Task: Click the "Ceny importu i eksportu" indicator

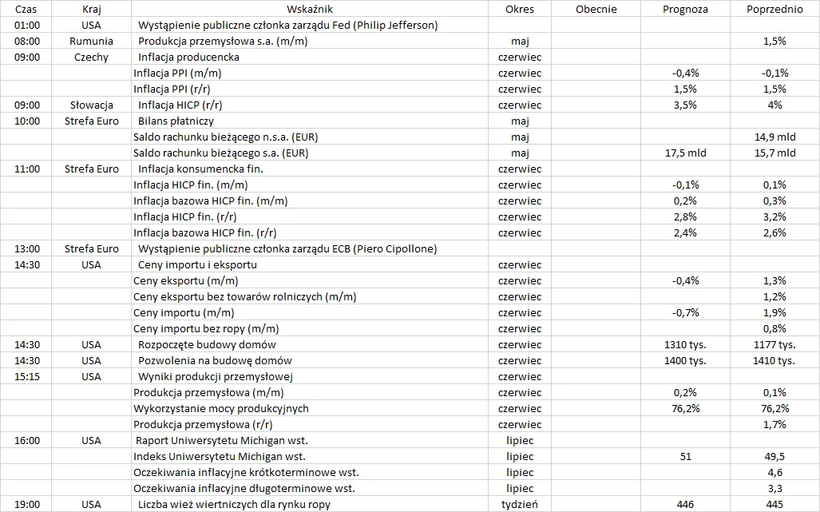Action: tap(198, 265)
